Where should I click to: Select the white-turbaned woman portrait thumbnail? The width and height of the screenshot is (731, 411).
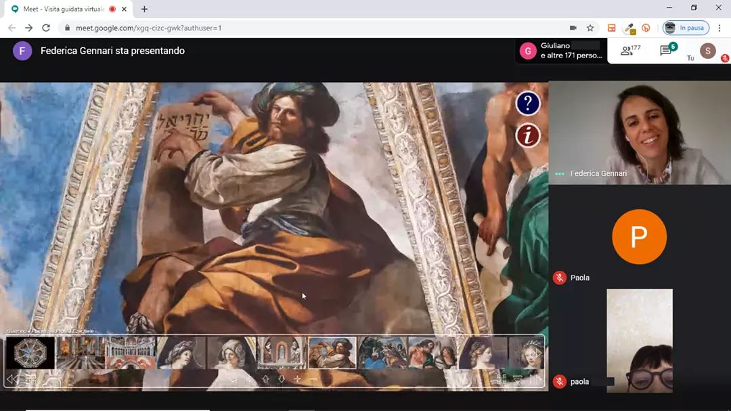tap(231, 353)
